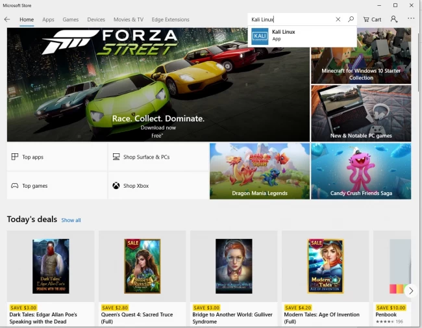Open the Forza Street banner
The image size is (422, 328).
[158, 84]
